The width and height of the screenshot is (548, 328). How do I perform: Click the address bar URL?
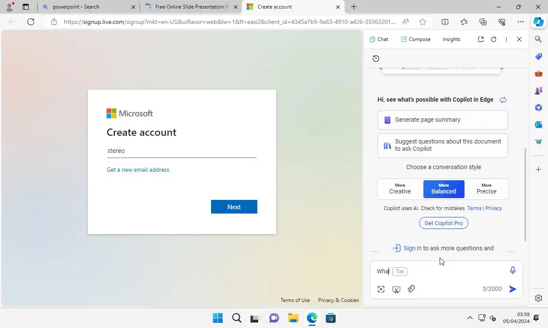[229, 22]
